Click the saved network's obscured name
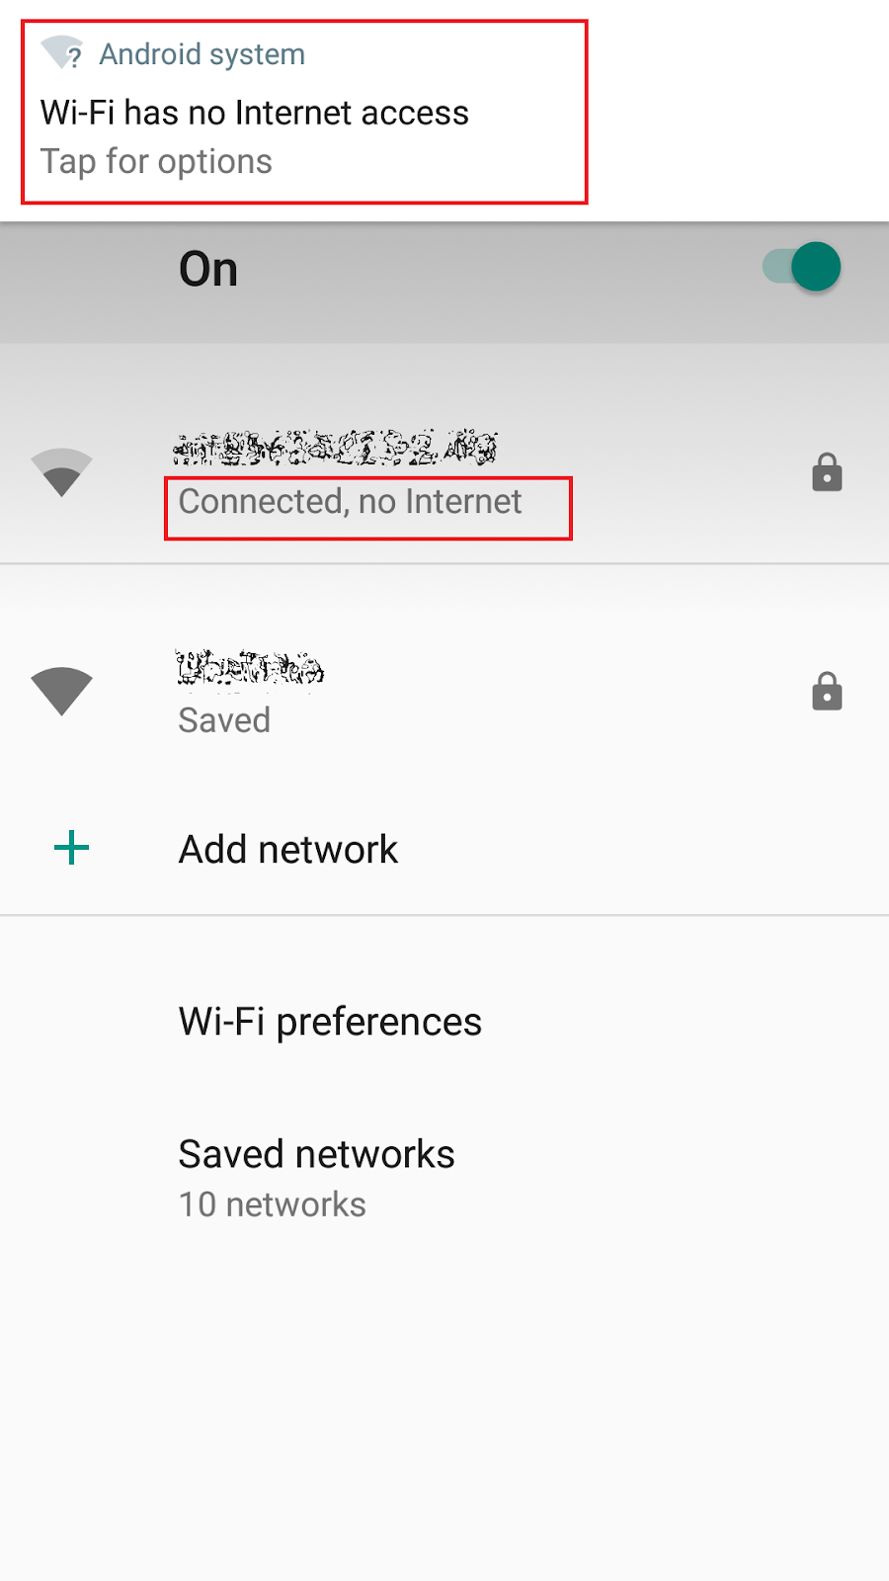 click(x=251, y=667)
